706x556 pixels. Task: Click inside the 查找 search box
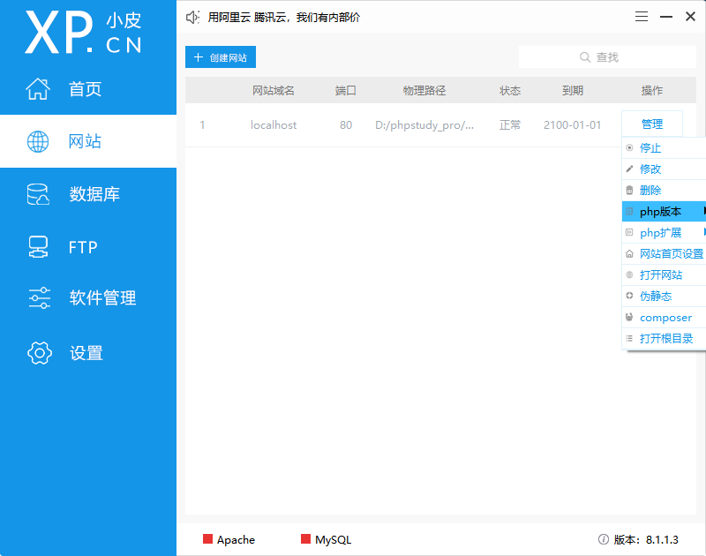pyautogui.click(x=607, y=56)
